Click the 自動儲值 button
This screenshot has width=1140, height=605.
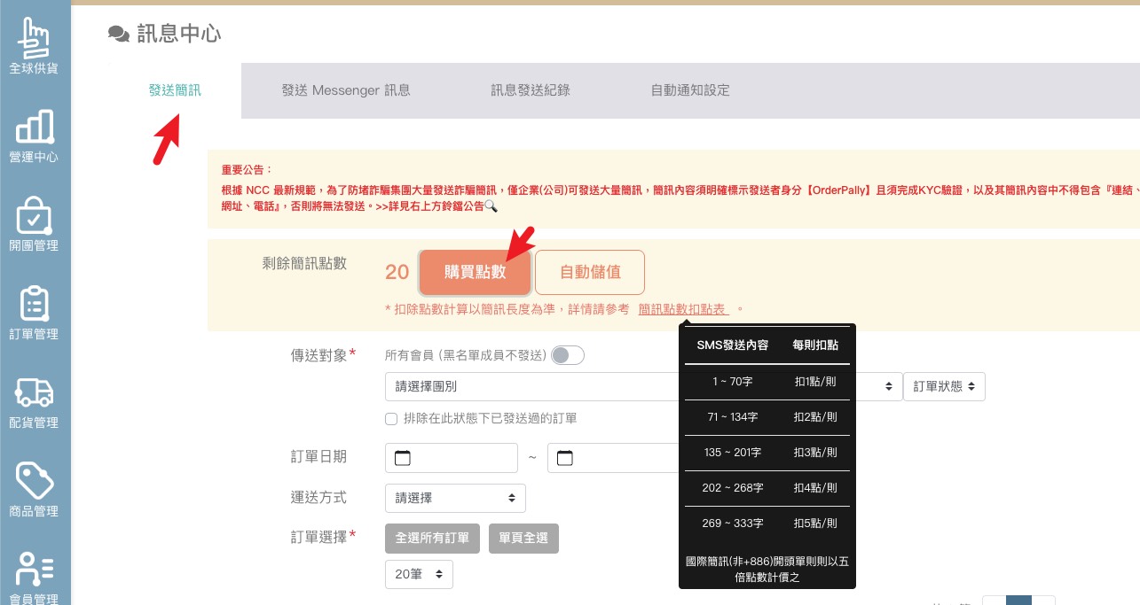click(x=590, y=272)
